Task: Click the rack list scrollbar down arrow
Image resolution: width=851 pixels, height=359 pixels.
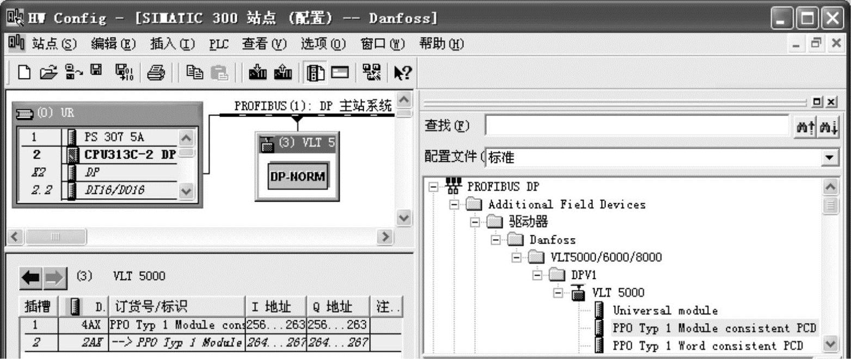Action: coord(186,192)
